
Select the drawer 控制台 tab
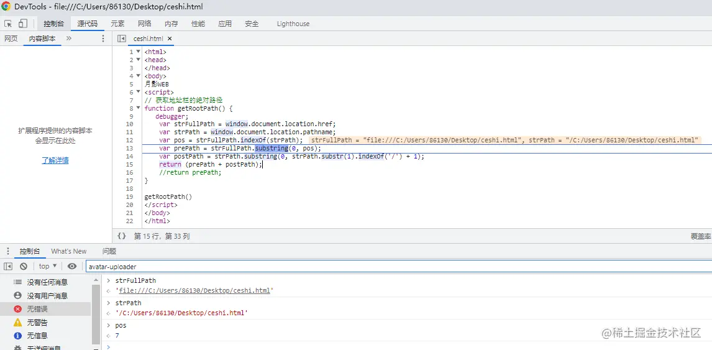30,251
